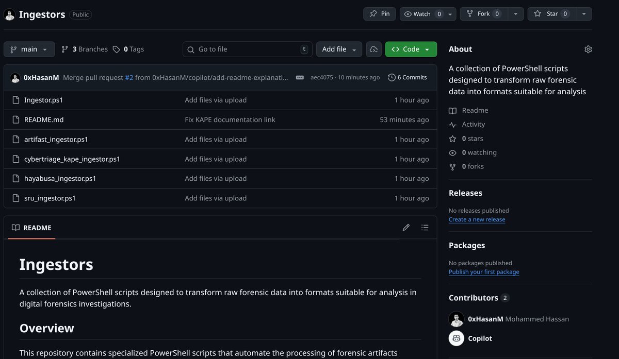Click the file icon next to artifast_ingestor.ps1

(15, 139)
